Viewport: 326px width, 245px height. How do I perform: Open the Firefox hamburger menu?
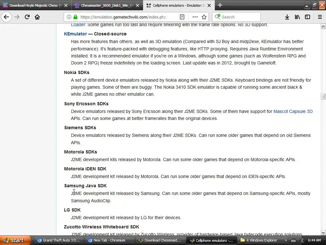(x=320, y=17)
